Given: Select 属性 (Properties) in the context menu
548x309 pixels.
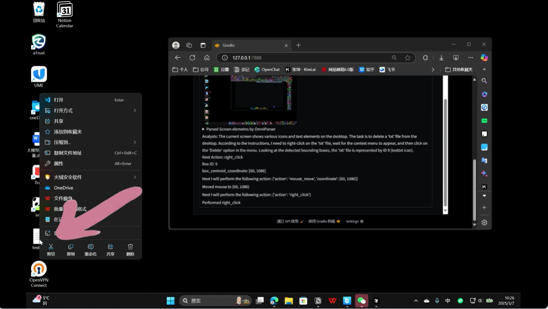Looking at the screenshot, I should click(x=90, y=164).
